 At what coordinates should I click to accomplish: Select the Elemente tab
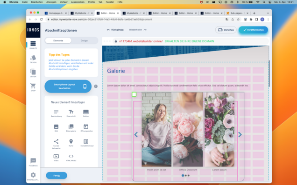58,40
